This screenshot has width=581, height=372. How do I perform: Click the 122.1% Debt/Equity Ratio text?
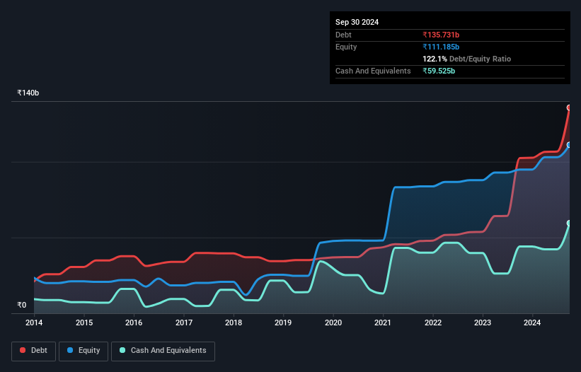pos(466,59)
